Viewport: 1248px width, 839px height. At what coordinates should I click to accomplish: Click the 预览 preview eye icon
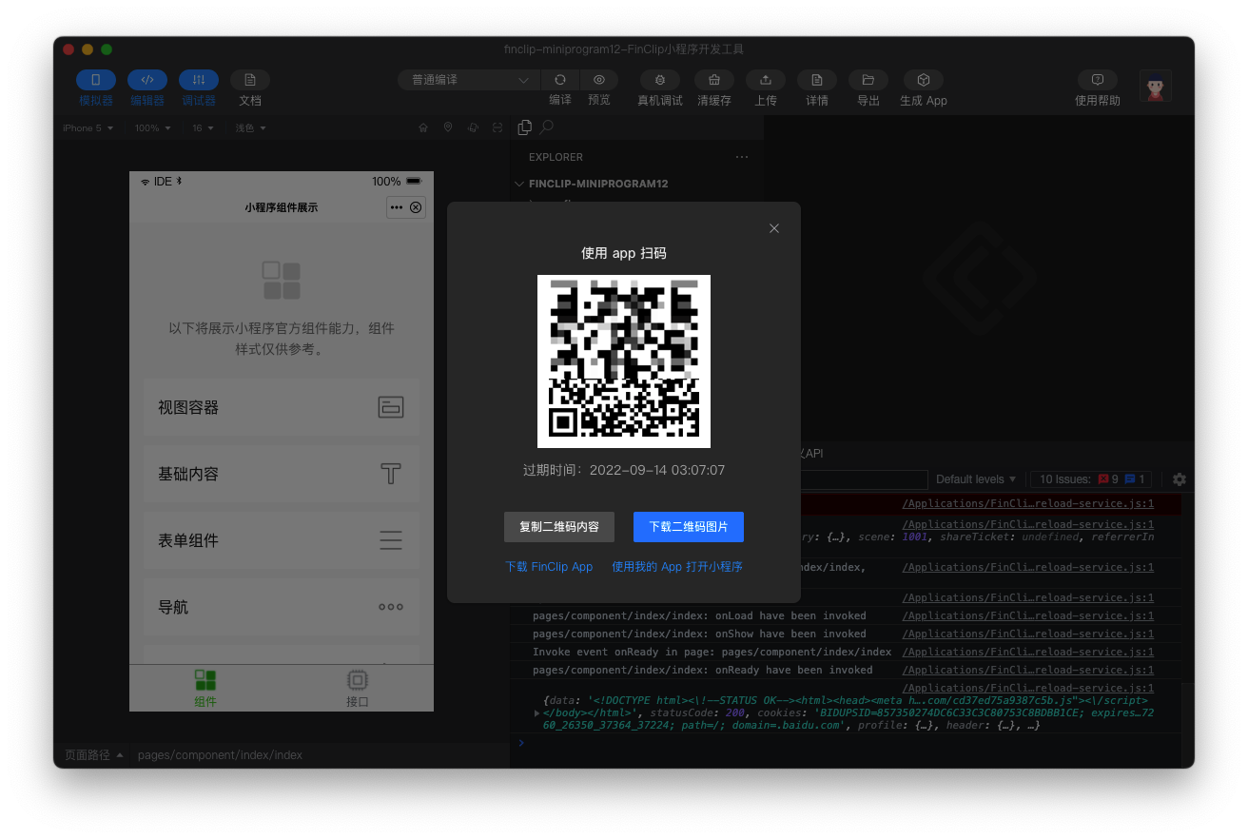pos(599,81)
